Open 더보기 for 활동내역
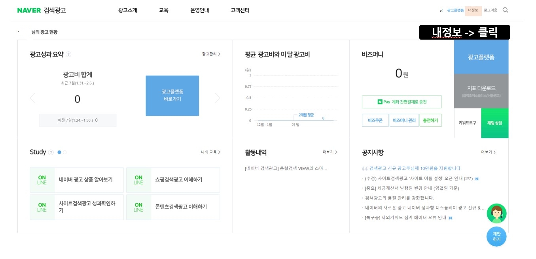 (x=330, y=152)
